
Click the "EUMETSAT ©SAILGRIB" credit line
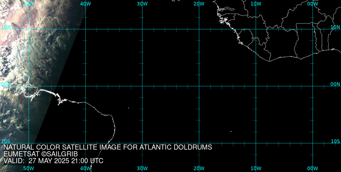pyautogui.click(x=41, y=154)
